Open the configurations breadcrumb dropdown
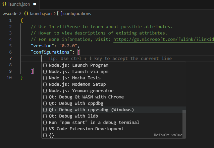Image resolution: width=214 pixels, height=148 pixels. click(77, 14)
